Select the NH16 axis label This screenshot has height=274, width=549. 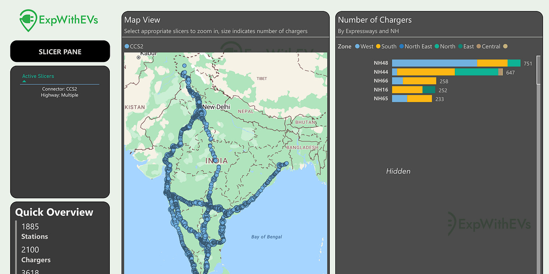click(381, 90)
